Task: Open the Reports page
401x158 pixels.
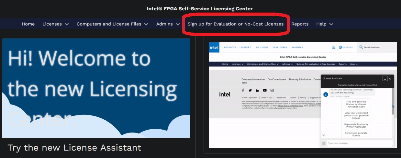Action: [x=300, y=24]
